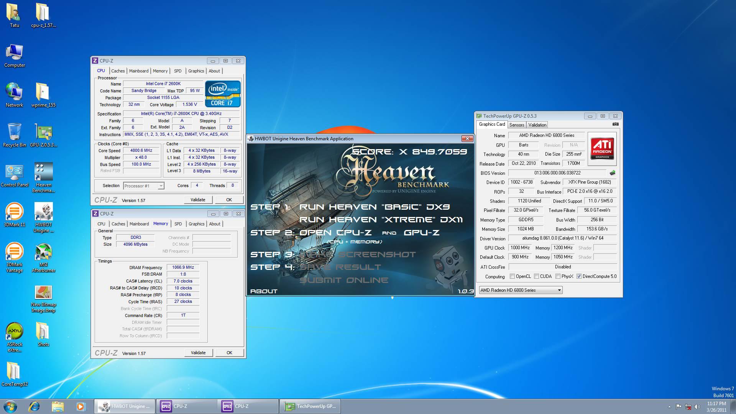
Task: Activate HWBOT Unigine taskbar button
Action: tap(125, 406)
